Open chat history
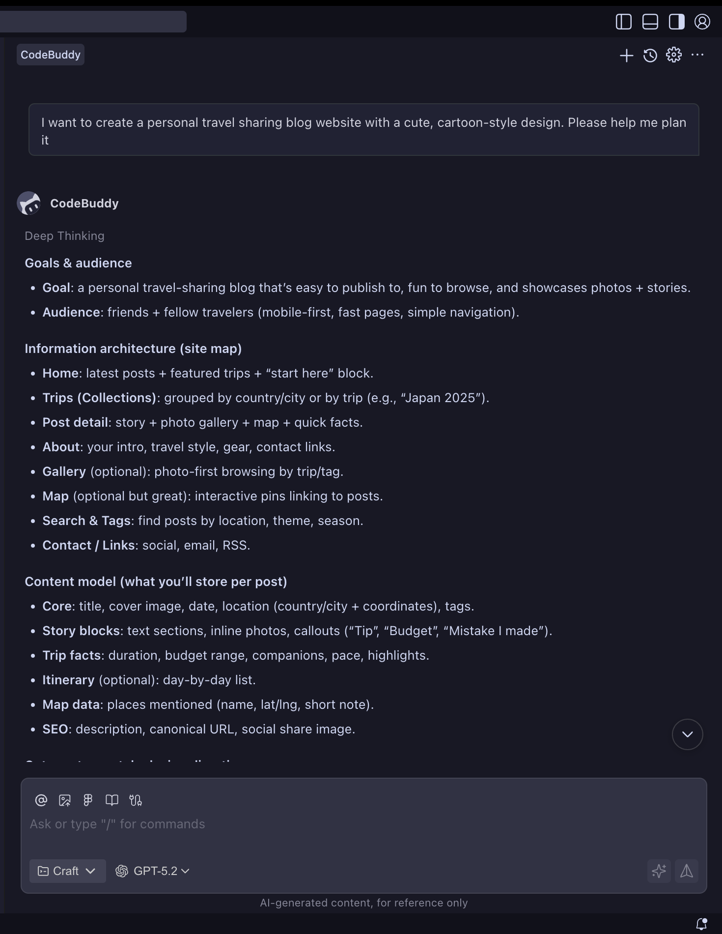 650,56
